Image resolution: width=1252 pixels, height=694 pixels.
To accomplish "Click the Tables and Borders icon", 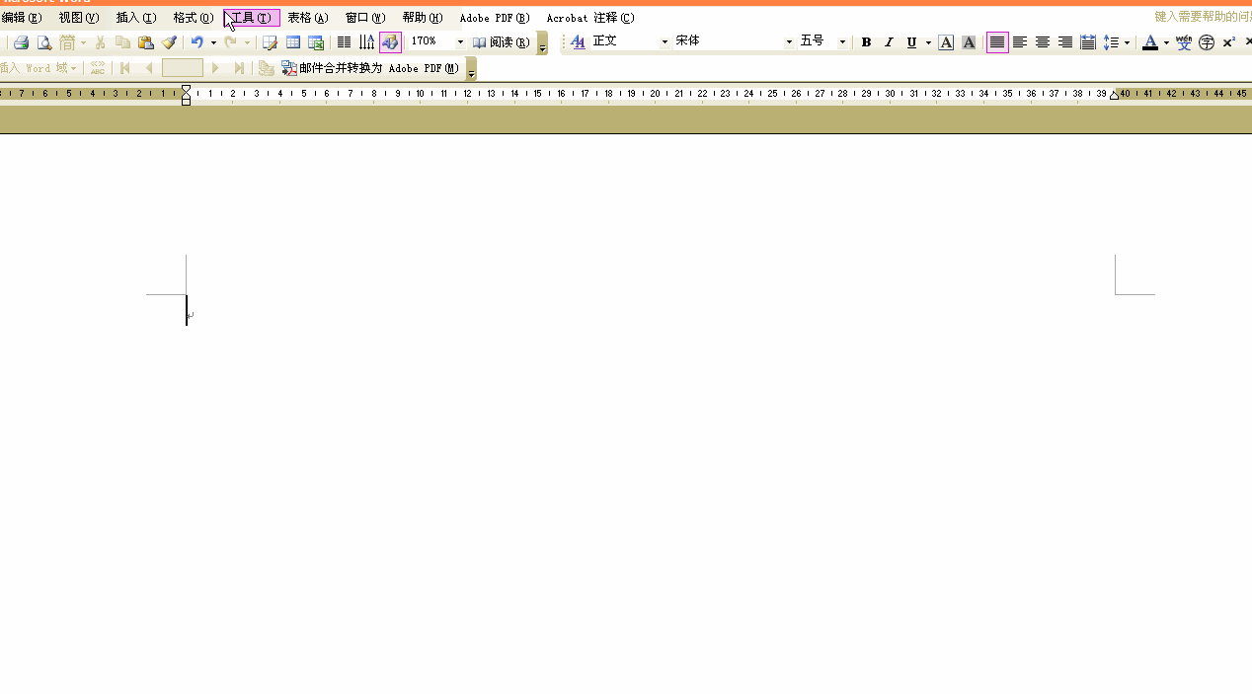I will click(270, 42).
